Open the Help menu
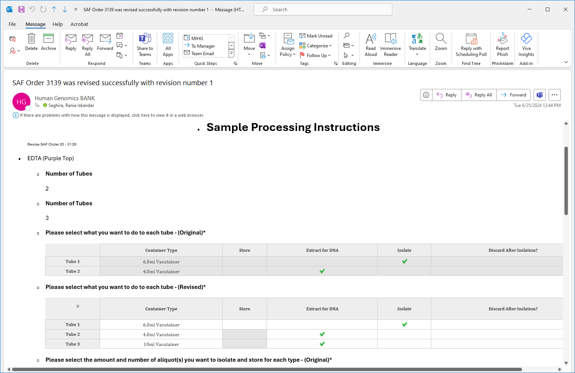Image resolution: width=575 pixels, height=373 pixels. pos(58,24)
